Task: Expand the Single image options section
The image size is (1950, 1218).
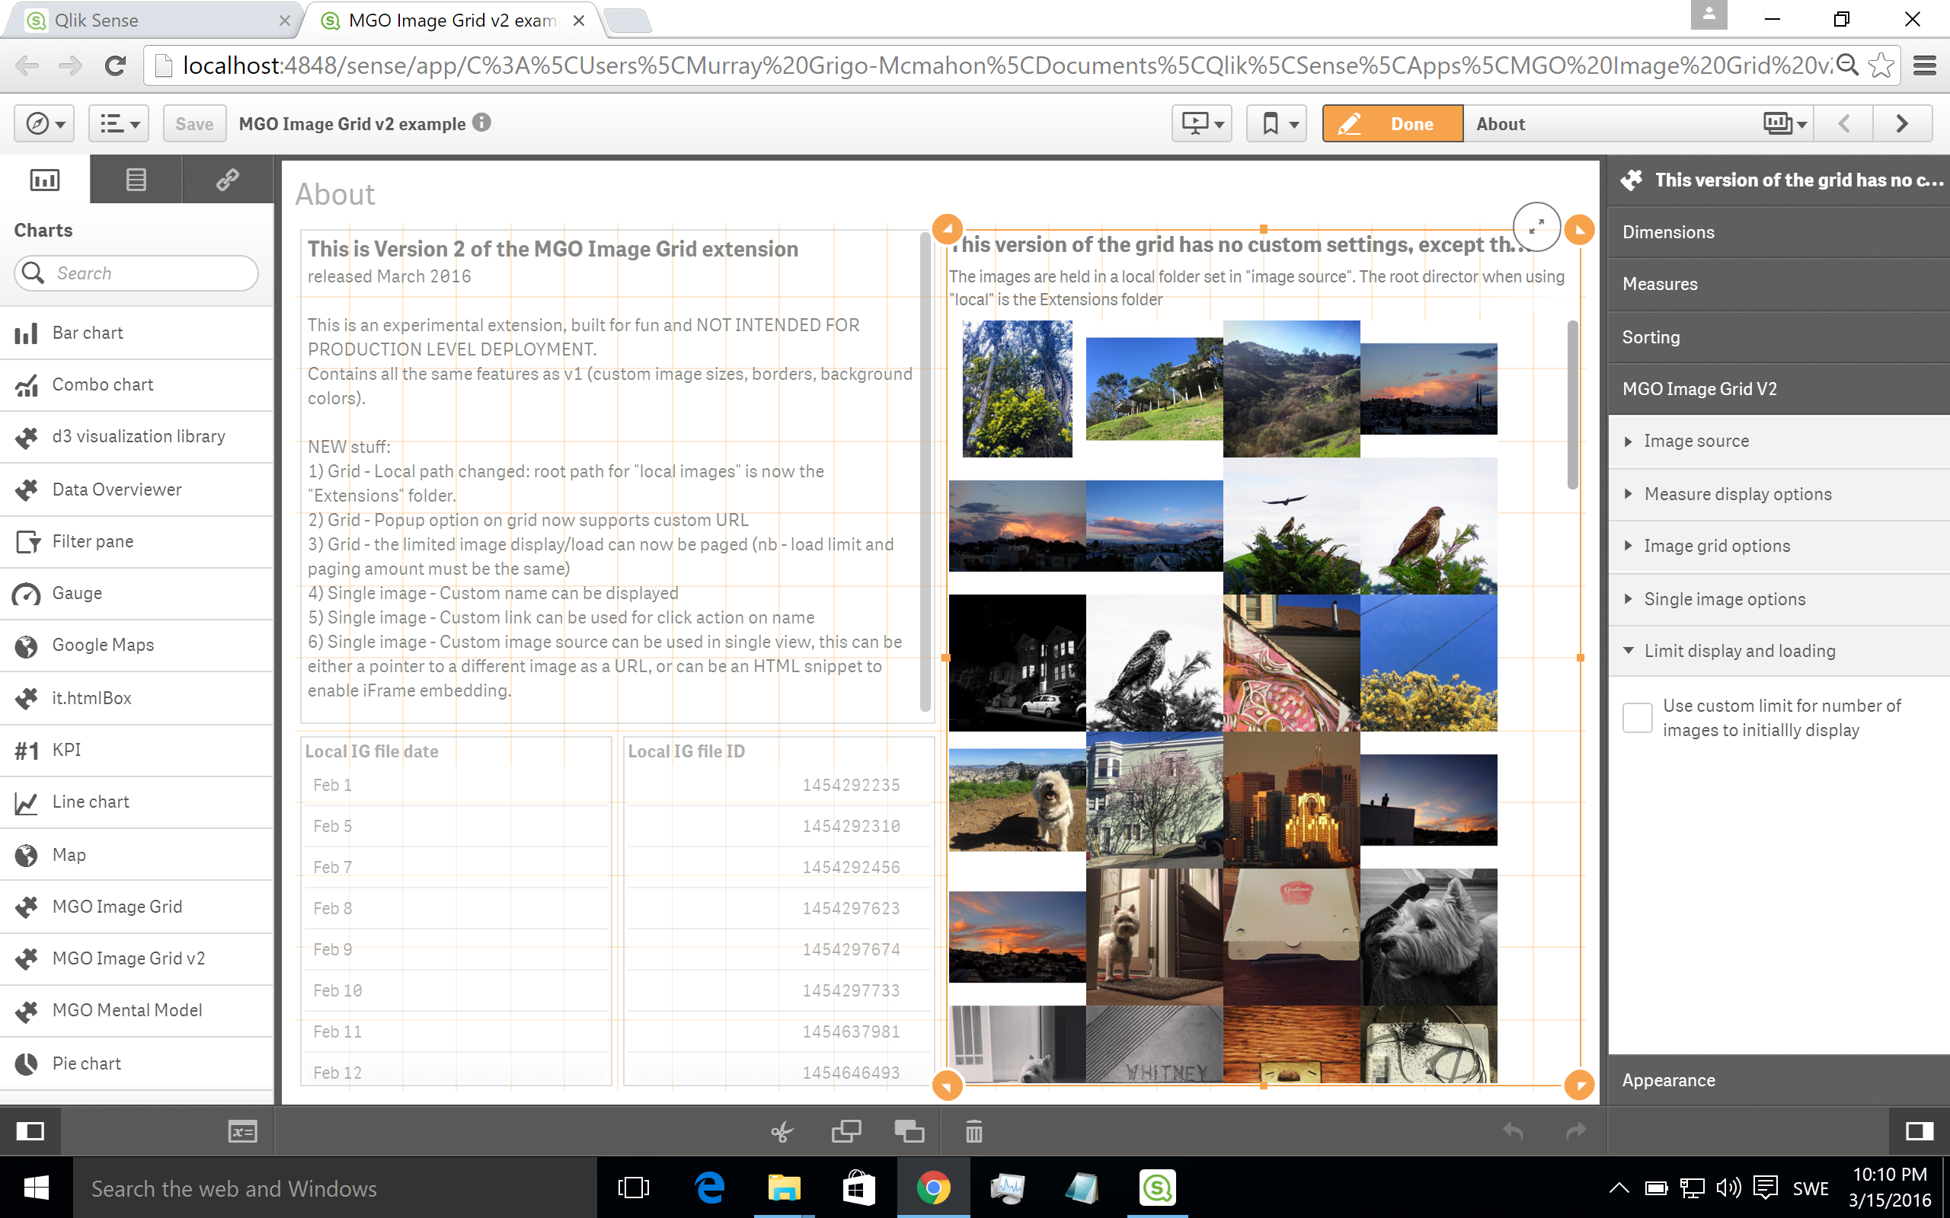Action: click(1727, 598)
